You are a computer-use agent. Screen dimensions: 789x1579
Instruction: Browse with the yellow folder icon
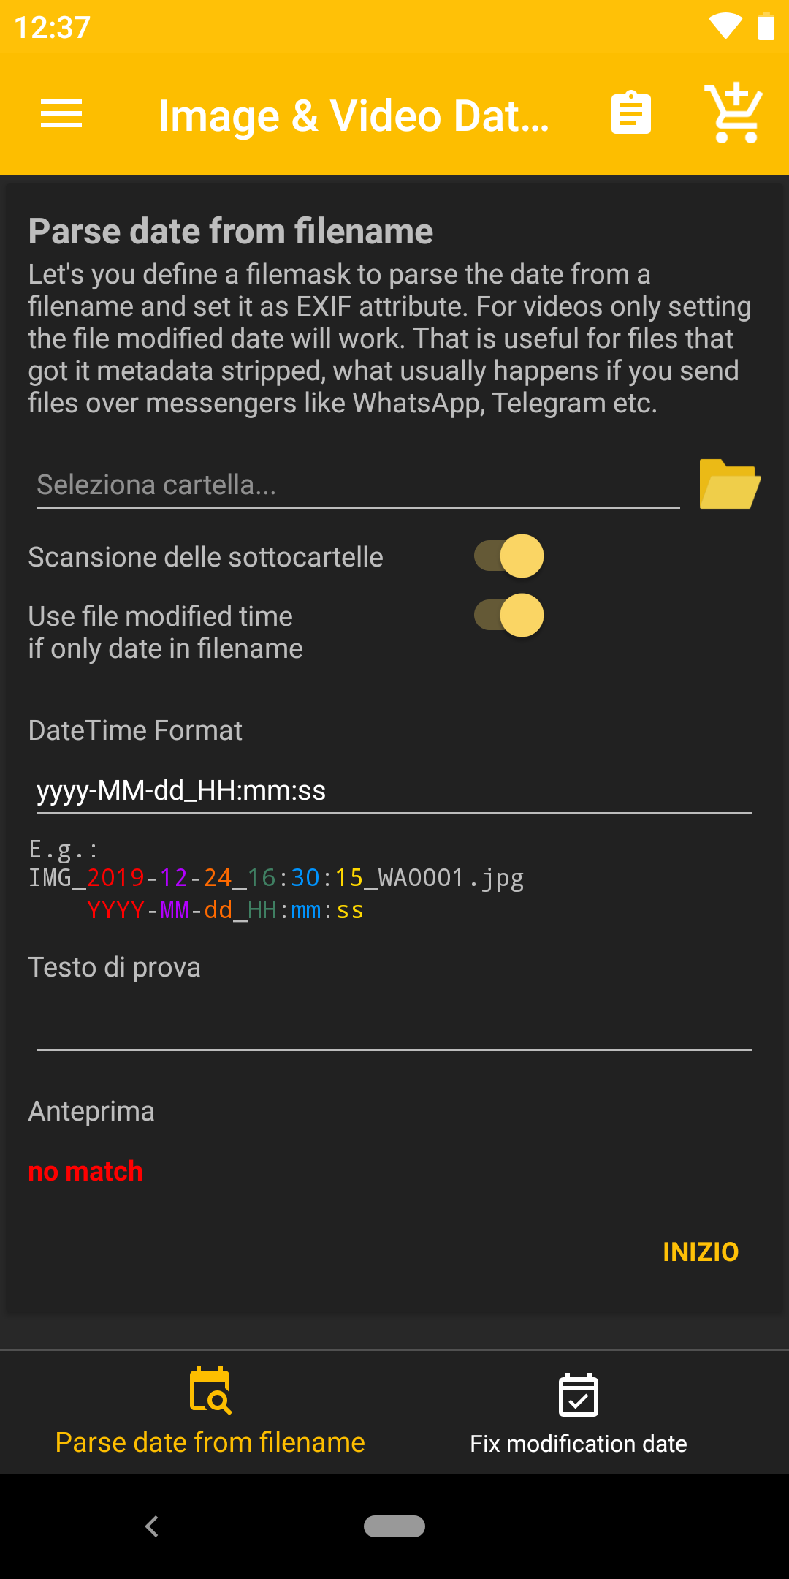730,484
